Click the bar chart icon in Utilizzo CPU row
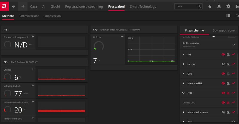The image size is (239, 124). click(x=228, y=103)
